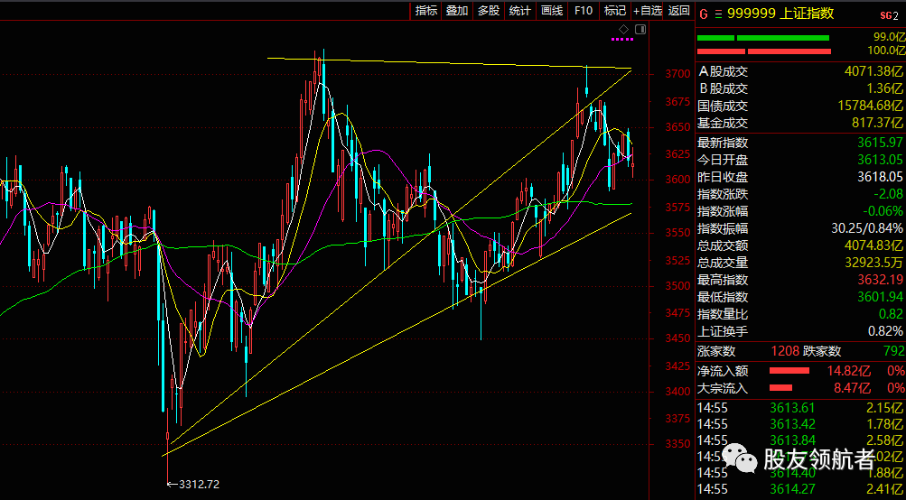Click the WeChat logo watermark
Image resolution: width=906 pixels, height=500 pixels.
click(746, 461)
